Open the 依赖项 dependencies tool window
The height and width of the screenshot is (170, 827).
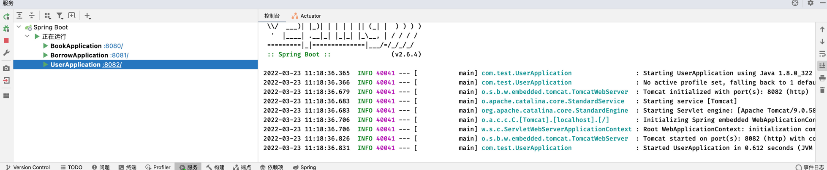pyautogui.click(x=272, y=167)
